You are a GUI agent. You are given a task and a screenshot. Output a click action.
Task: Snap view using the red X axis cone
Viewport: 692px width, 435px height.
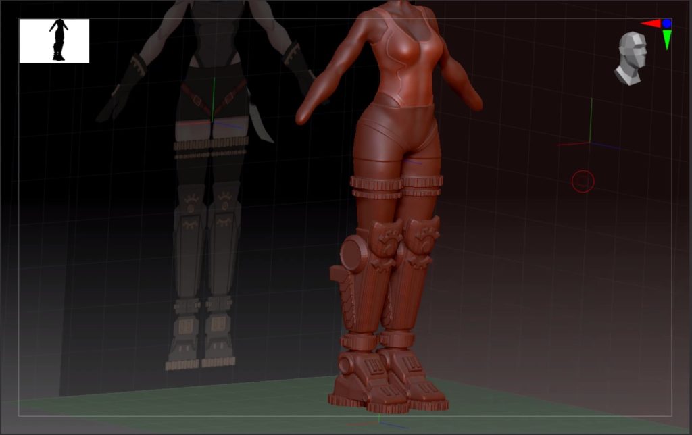(x=651, y=24)
